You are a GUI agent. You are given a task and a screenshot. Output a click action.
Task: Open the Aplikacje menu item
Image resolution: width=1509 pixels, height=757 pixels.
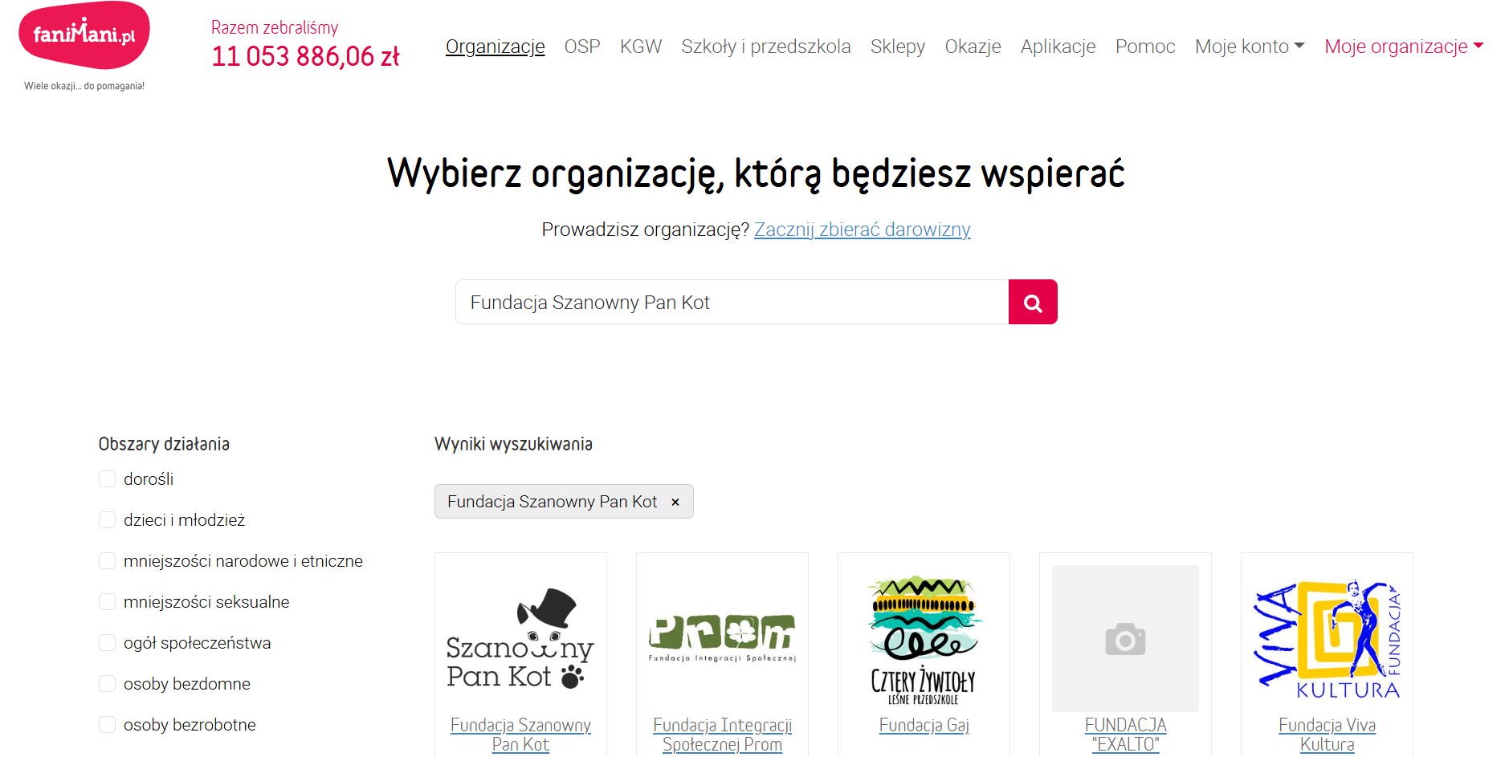[1058, 47]
